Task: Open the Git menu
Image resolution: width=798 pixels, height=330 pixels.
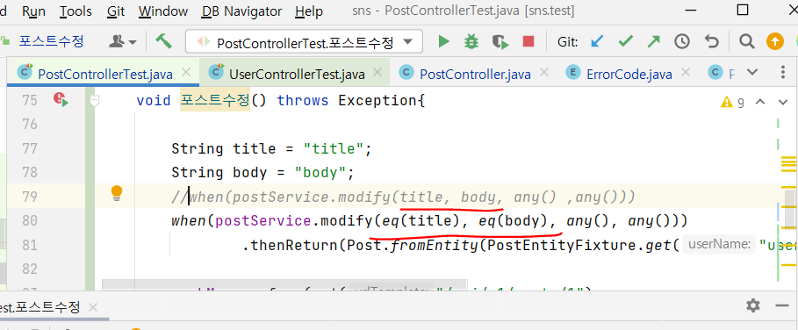Action: click(x=116, y=11)
